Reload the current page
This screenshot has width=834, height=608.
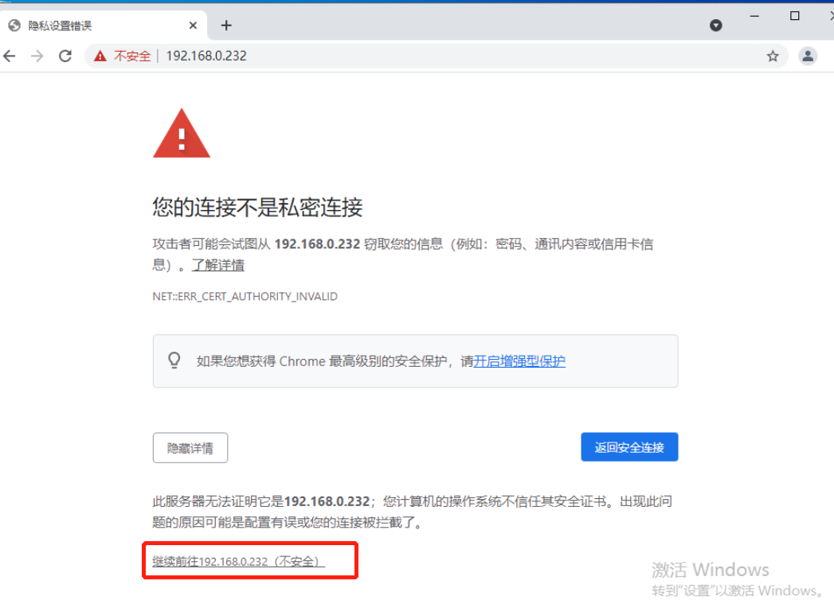[65, 56]
